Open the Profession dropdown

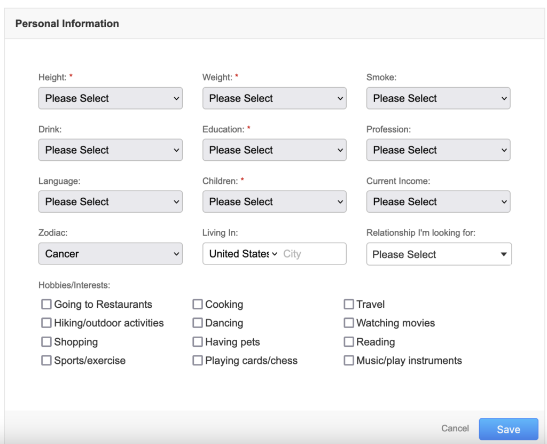(x=438, y=150)
